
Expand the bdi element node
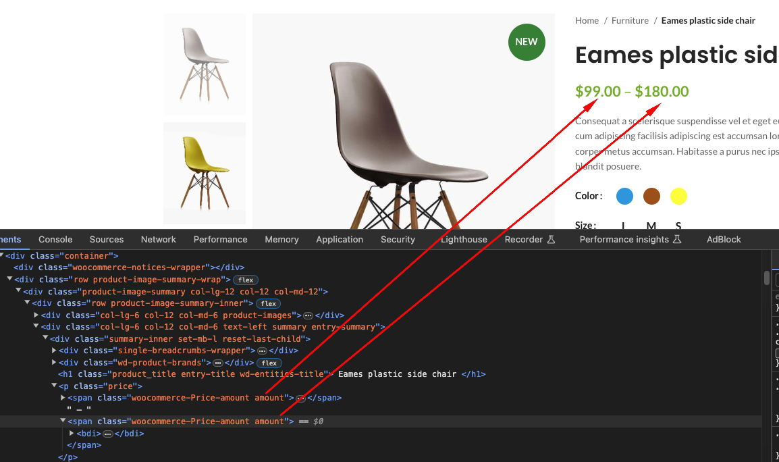click(72, 433)
